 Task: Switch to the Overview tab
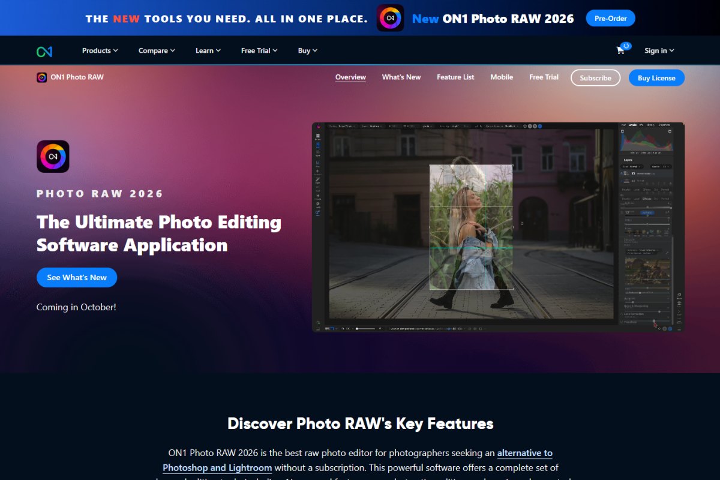[x=350, y=77]
